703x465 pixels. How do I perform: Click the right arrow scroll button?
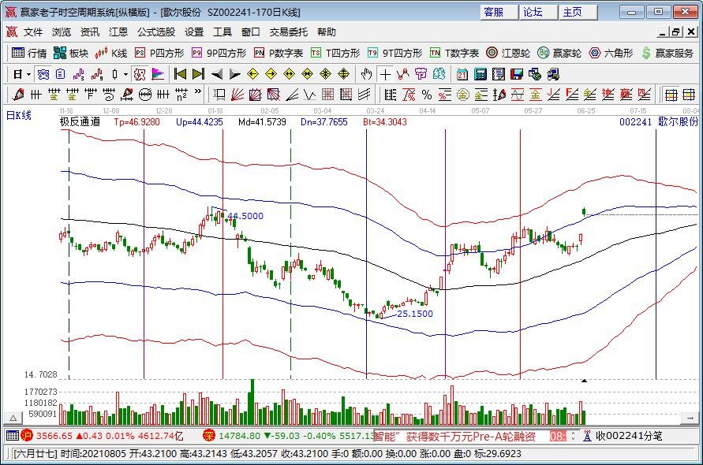tap(690, 418)
